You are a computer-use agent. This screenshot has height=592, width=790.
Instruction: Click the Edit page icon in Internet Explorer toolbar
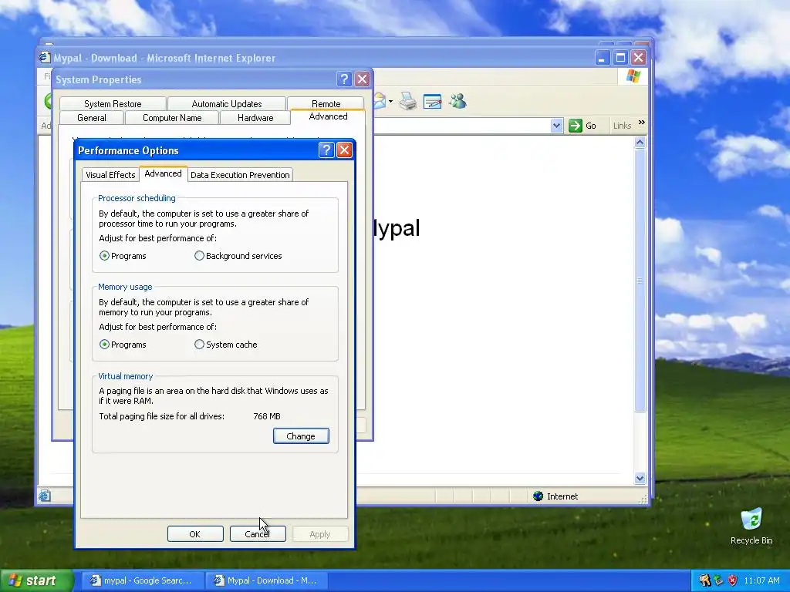432,102
